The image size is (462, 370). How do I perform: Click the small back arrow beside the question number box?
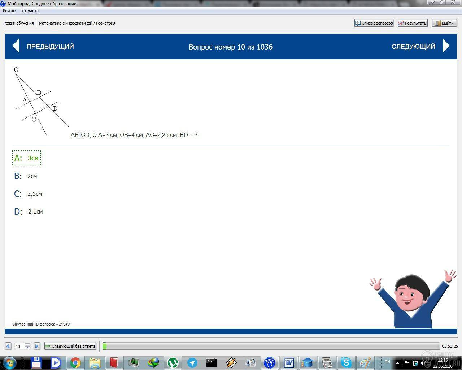coord(8,346)
